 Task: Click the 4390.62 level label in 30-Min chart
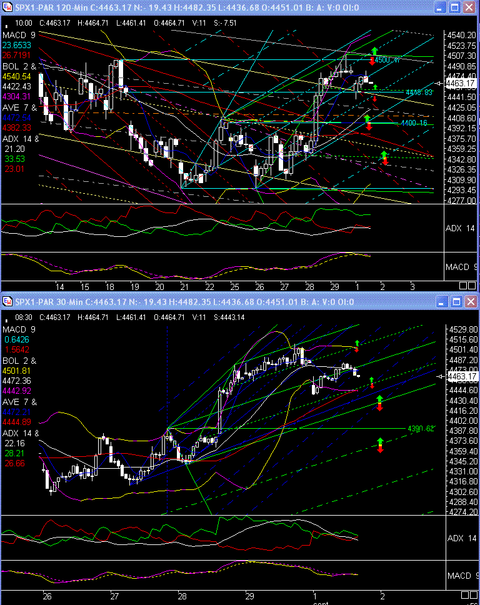(x=420, y=429)
